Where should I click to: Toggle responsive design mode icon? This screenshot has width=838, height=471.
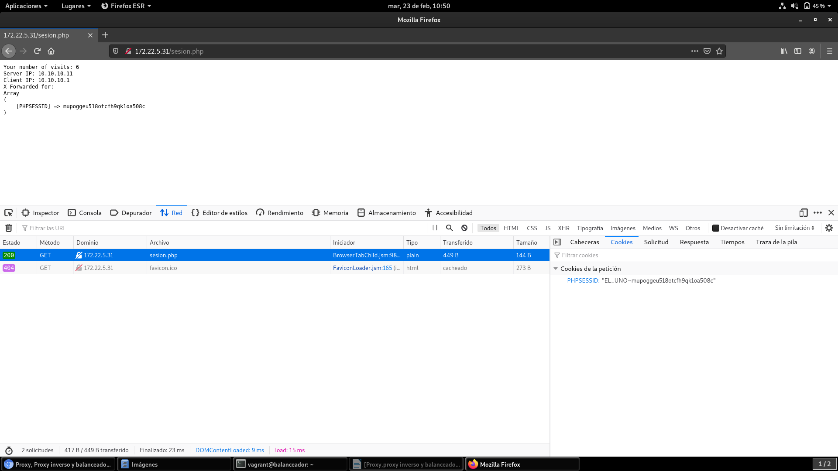803,213
